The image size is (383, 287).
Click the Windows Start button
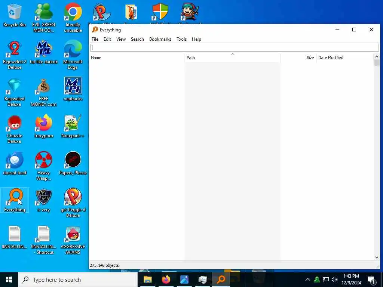[9, 280]
